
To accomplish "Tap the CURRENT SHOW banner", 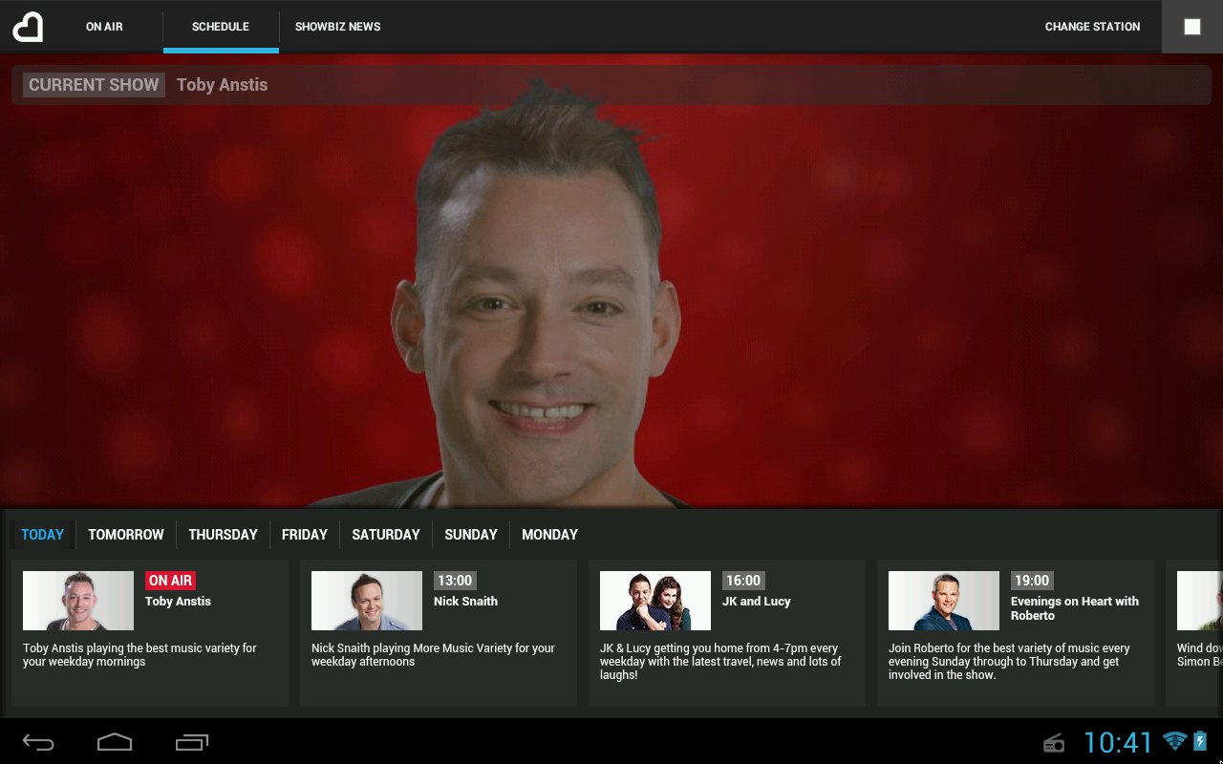I will [x=94, y=84].
